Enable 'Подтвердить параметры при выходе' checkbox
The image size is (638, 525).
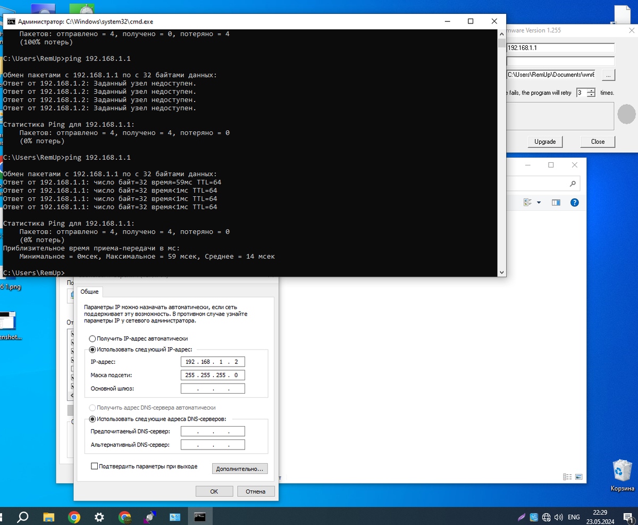(95, 466)
